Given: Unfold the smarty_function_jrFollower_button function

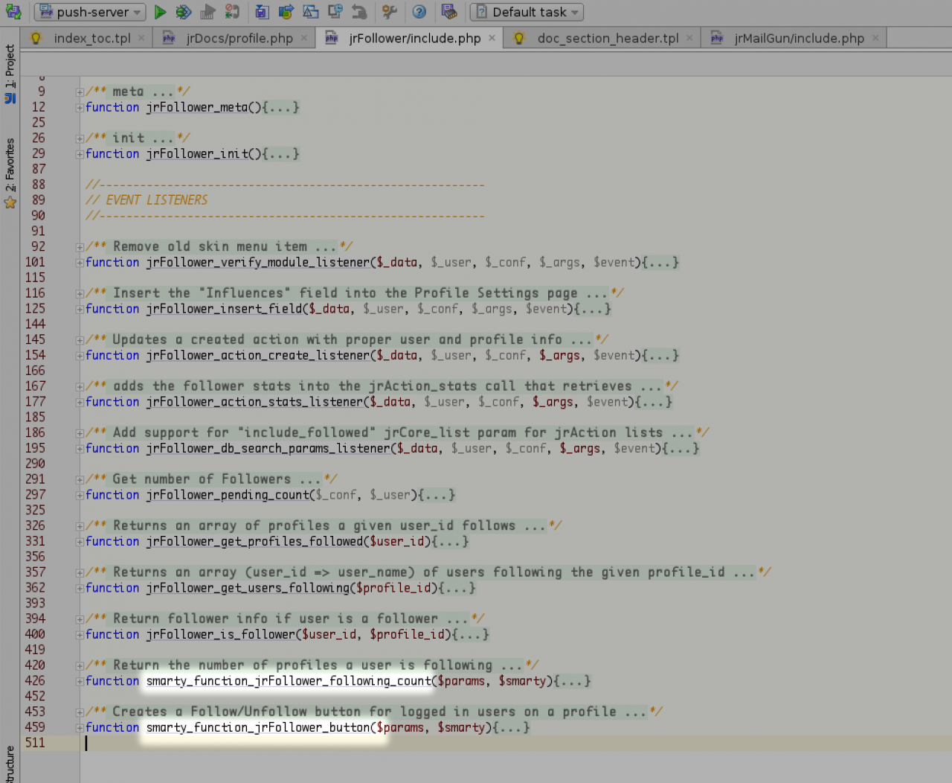Looking at the screenshot, I should [x=80, y=728].
